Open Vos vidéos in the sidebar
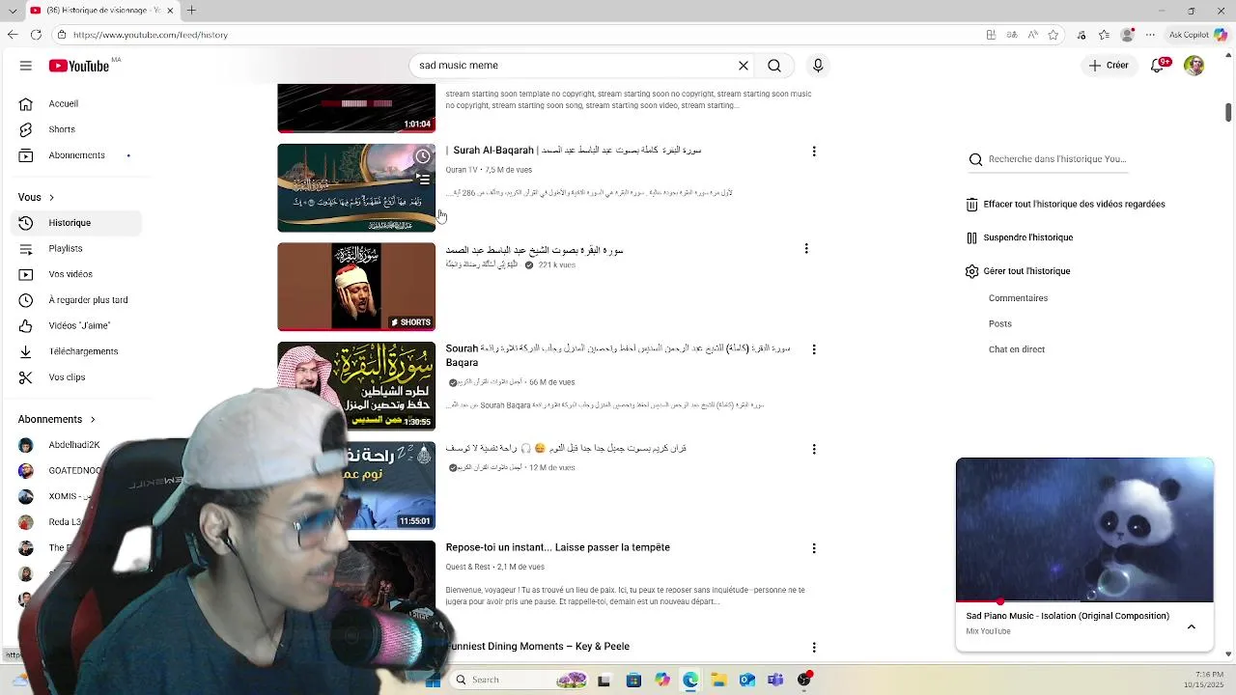The image size is (1236, 695). point(77,274)
